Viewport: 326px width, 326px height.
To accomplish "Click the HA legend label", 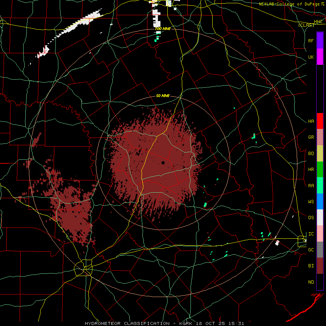I will click(311, 121).
